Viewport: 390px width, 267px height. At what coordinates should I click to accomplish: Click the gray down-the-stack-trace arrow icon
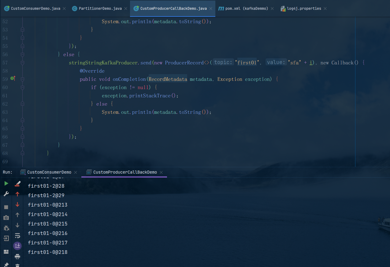coord(17,225)
